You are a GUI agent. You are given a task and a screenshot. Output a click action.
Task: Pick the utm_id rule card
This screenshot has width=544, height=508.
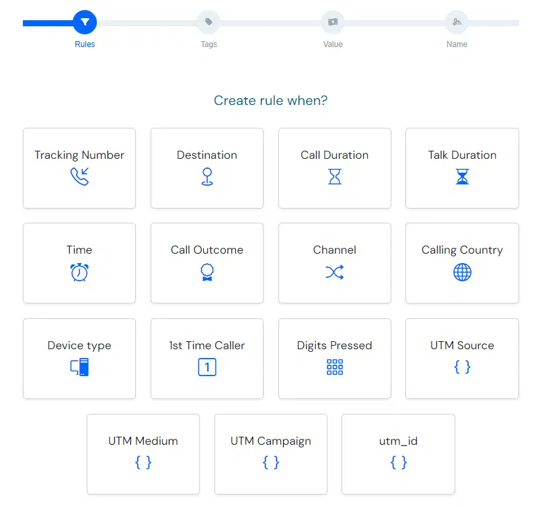(398, 454)
